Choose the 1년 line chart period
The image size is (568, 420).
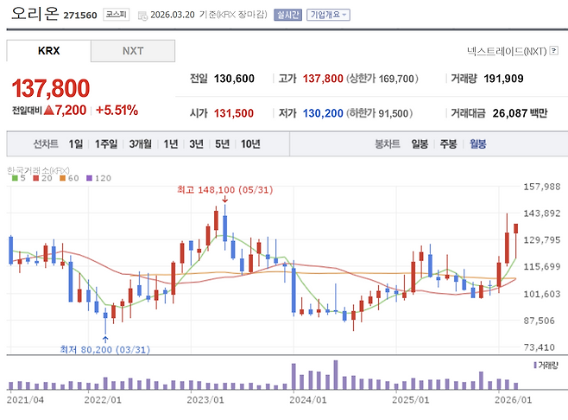click(170, 143)
